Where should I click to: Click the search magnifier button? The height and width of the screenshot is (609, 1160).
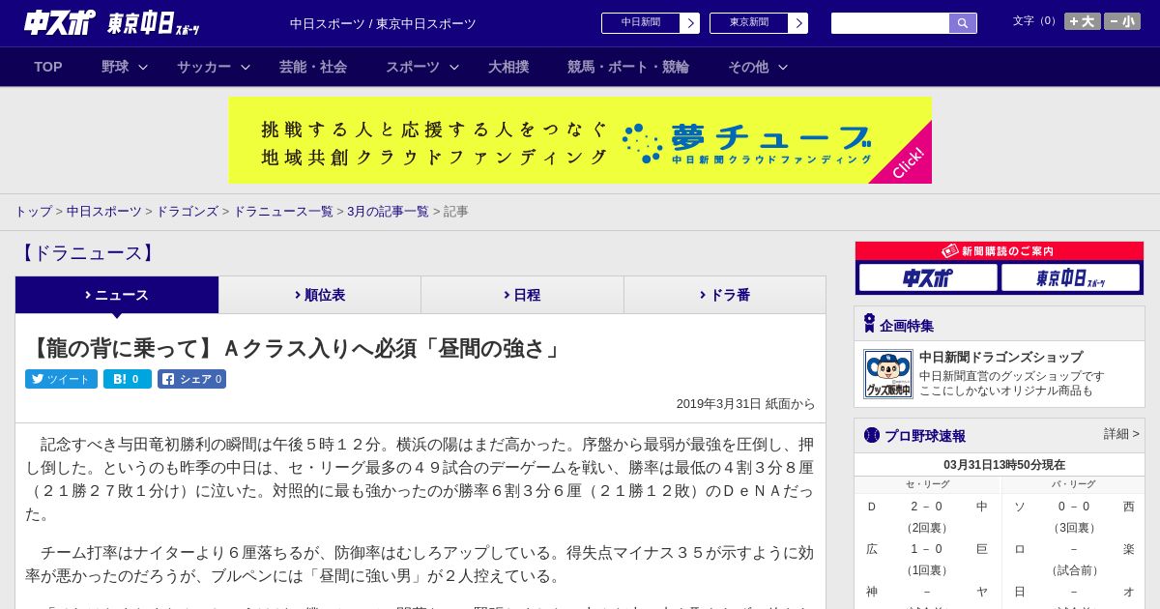click(x=963, y=23)
